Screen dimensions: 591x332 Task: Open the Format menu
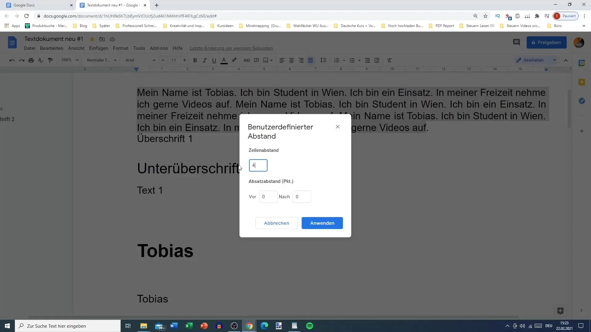[120, 48]
